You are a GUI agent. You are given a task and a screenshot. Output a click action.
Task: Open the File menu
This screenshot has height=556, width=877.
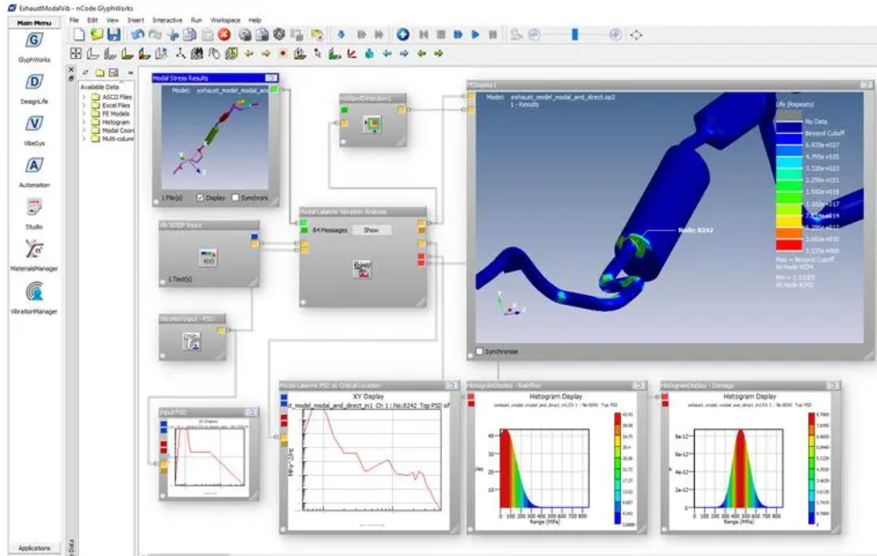pos(74,20)
